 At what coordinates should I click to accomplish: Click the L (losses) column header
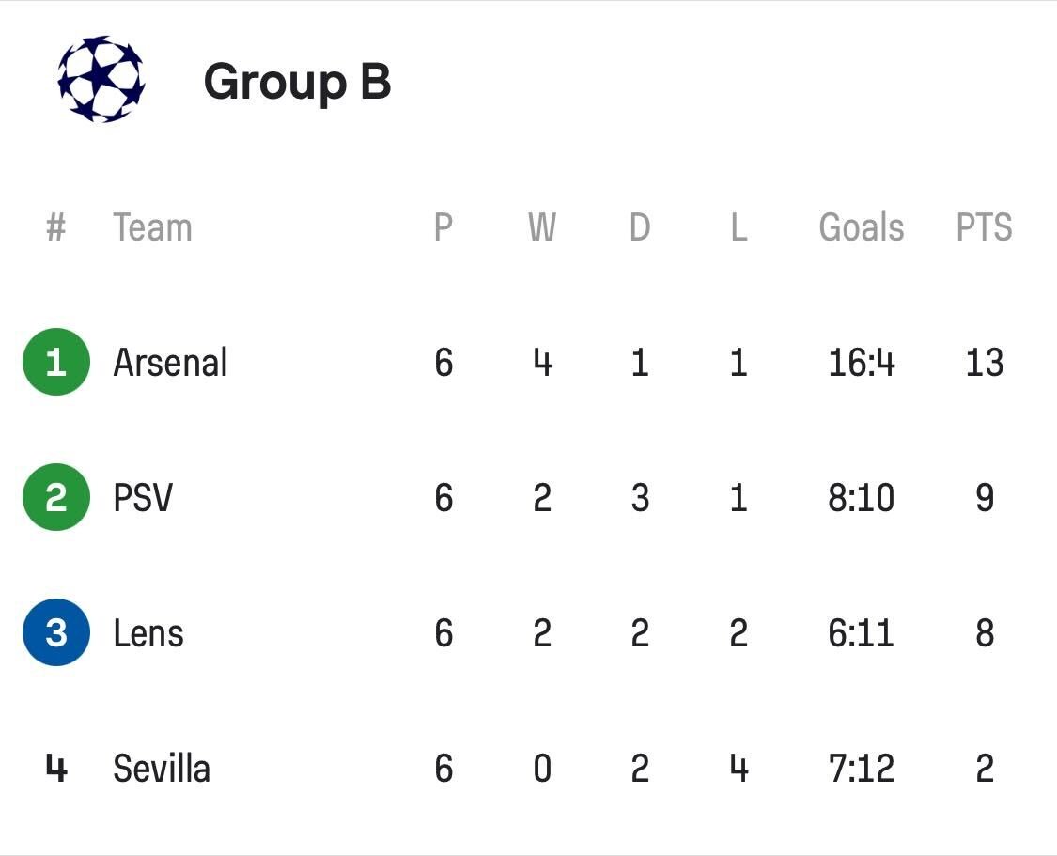[738, 227]
